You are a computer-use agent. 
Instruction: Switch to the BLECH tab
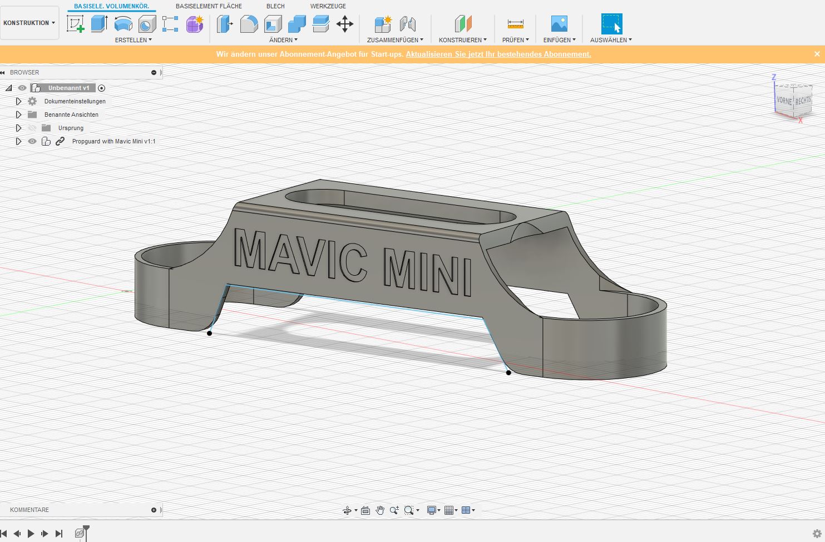(275, 6)
